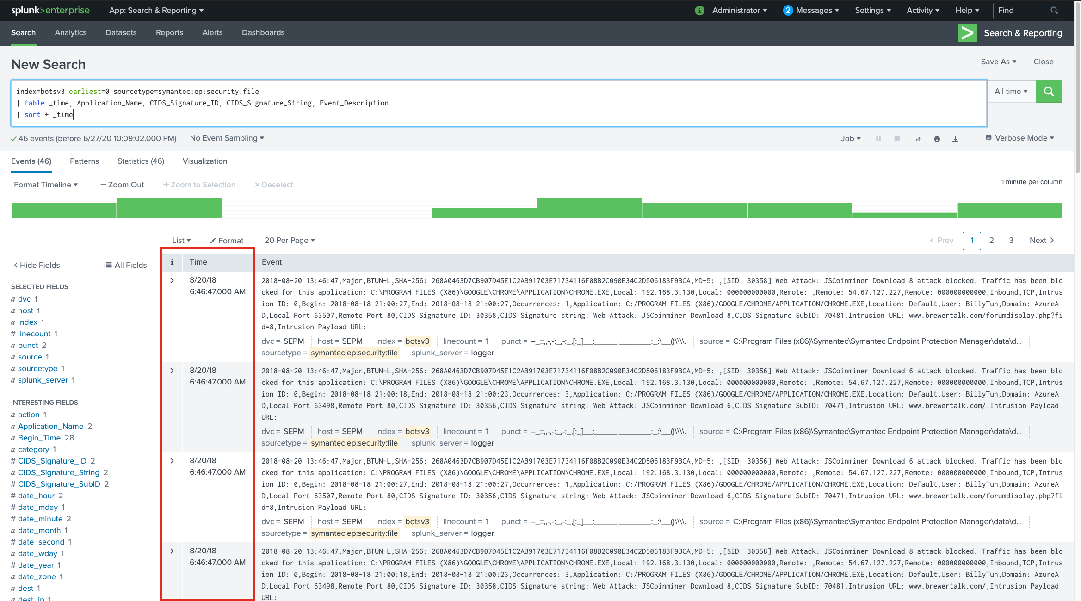This screenshot has width=1081, height=601.
Task: Export results with download icon
Action: (x=955, y=138)
